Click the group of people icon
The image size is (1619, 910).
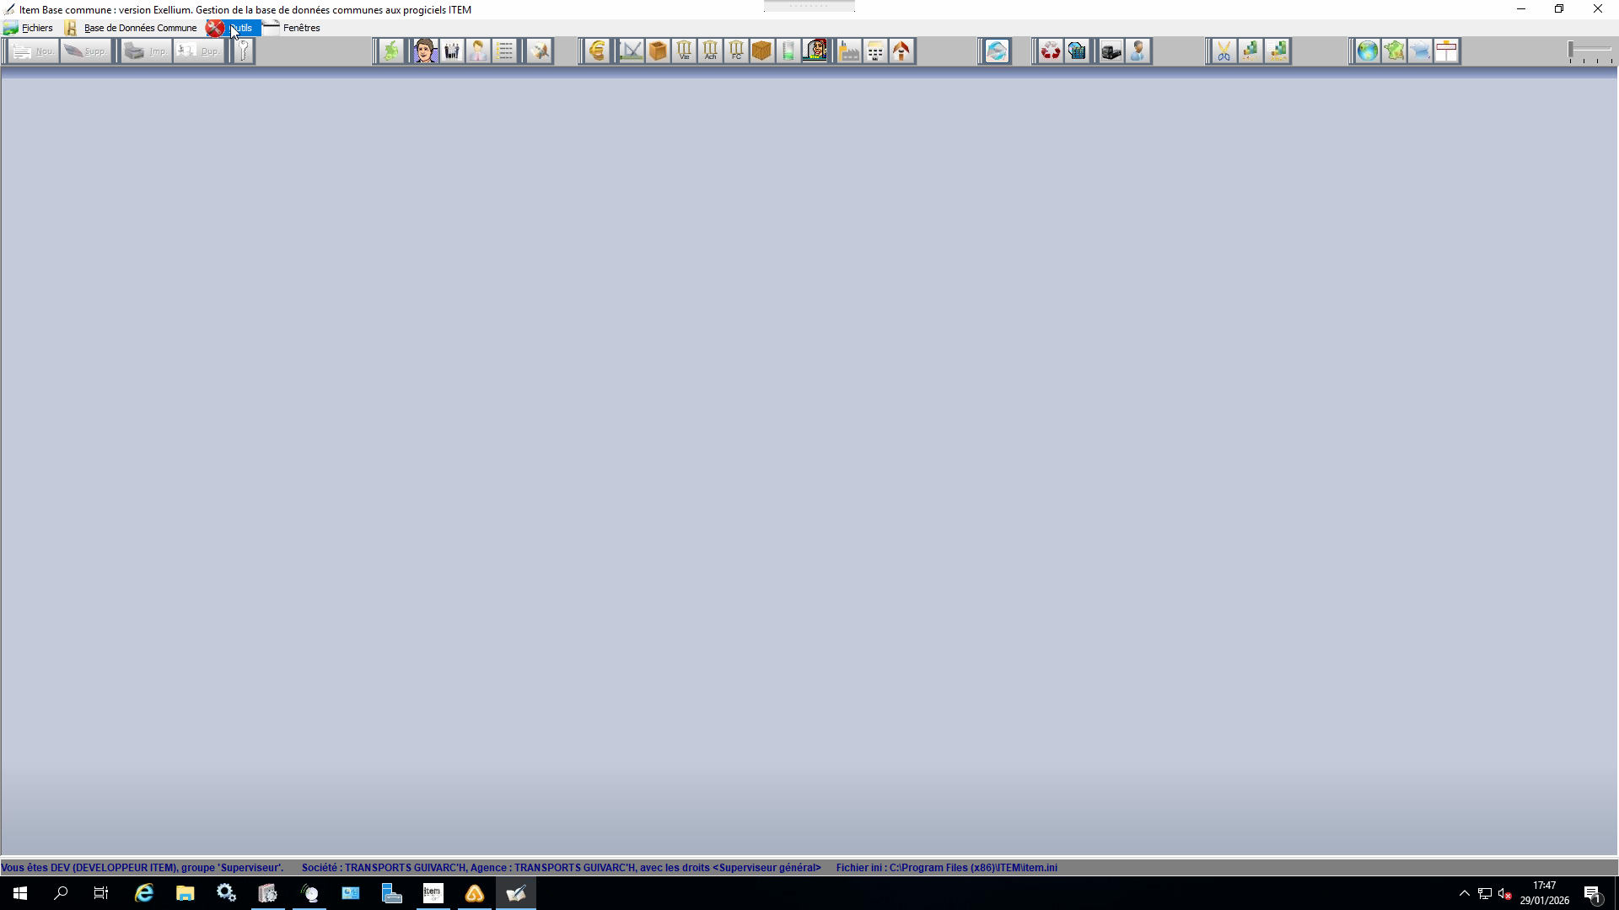pyautogui.click(x=452, y=51)
